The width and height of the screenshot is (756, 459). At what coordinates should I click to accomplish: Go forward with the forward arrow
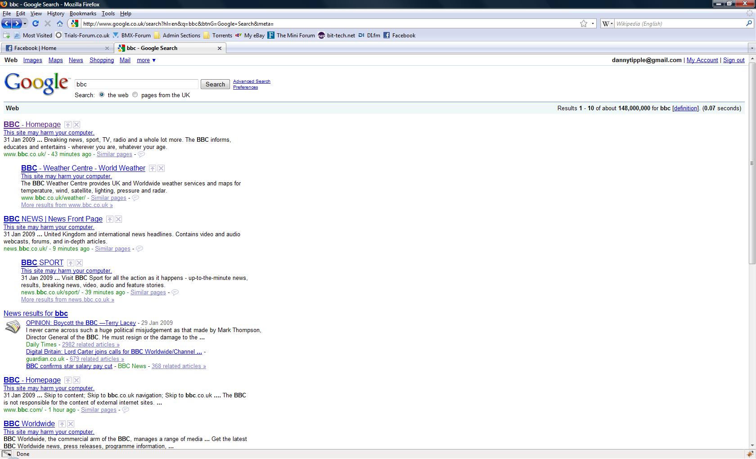[x=17, y=23]
